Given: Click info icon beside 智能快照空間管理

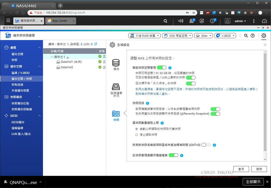Looking at the screenshot, I should [170, 68].
